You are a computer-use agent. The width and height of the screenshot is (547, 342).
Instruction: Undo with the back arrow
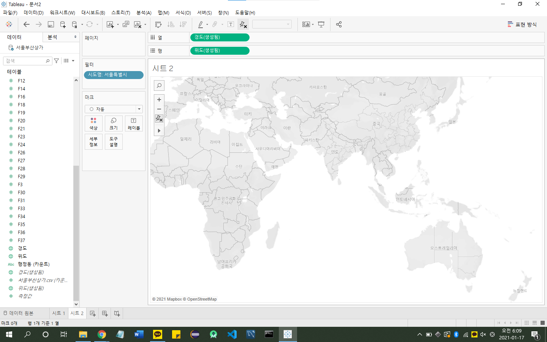pyautogui.click(x=26, y=24)
